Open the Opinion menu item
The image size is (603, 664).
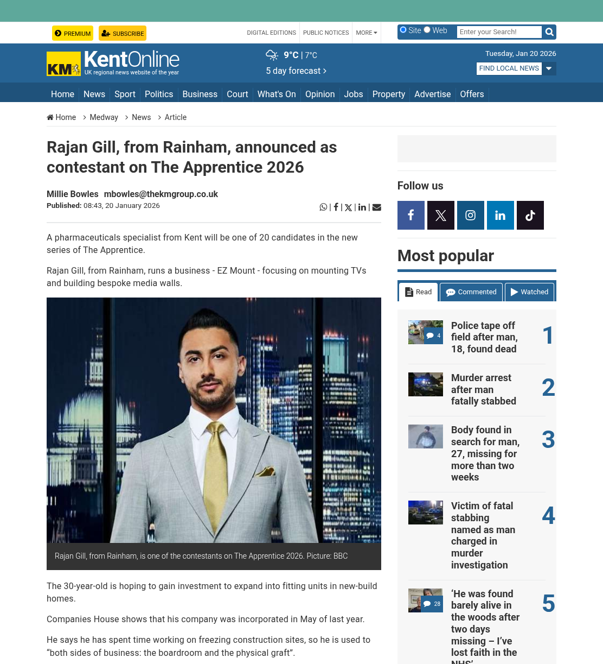[320, 94]
